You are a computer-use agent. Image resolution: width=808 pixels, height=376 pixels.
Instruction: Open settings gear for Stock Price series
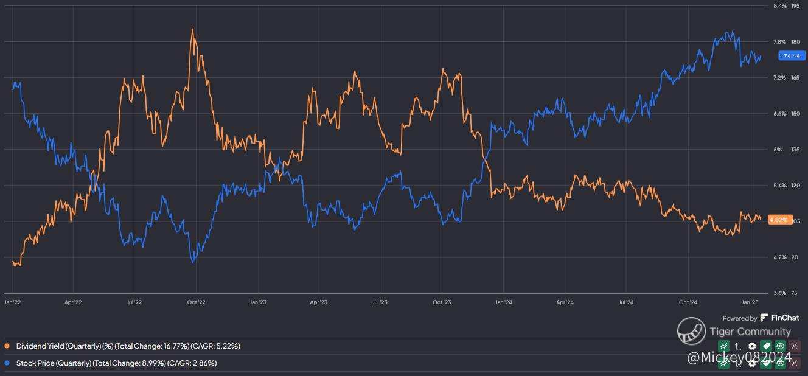[x=752, y=363]
